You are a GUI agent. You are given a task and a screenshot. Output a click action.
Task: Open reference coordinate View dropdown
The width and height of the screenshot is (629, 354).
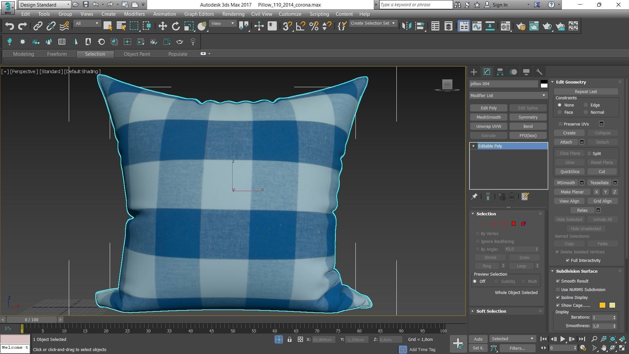(222, 23)
